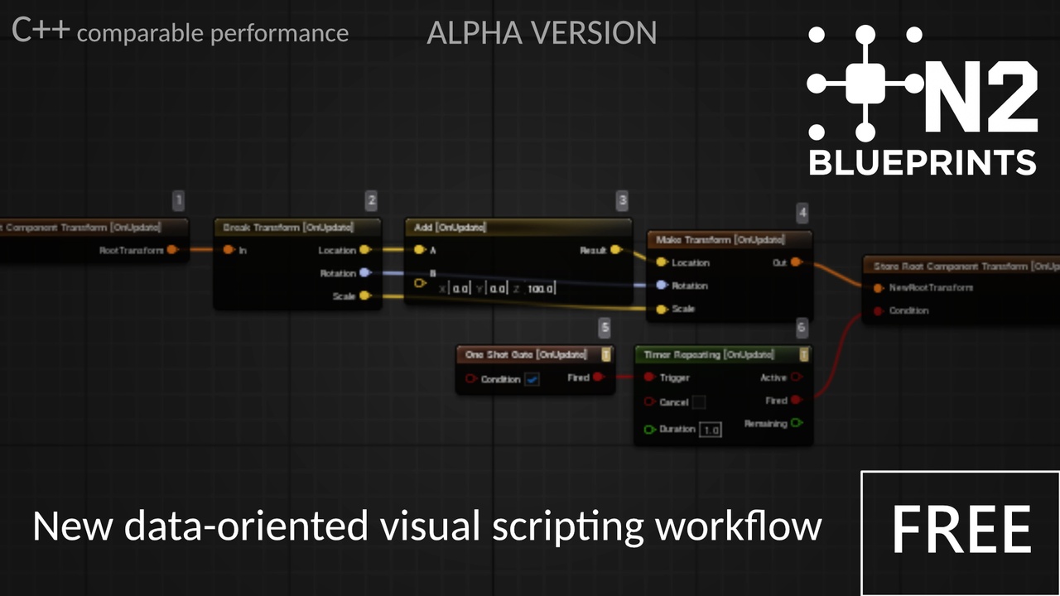Select Break Transform's Scale output pin

coord(365,296)
